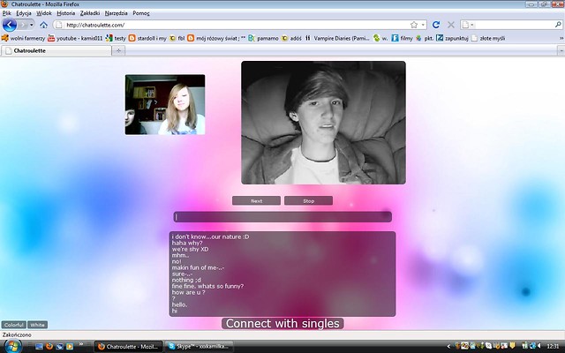Expand the Quick Launch overflow chevron
This screenshot has width=565, height=353.
[x=81, y=345]
